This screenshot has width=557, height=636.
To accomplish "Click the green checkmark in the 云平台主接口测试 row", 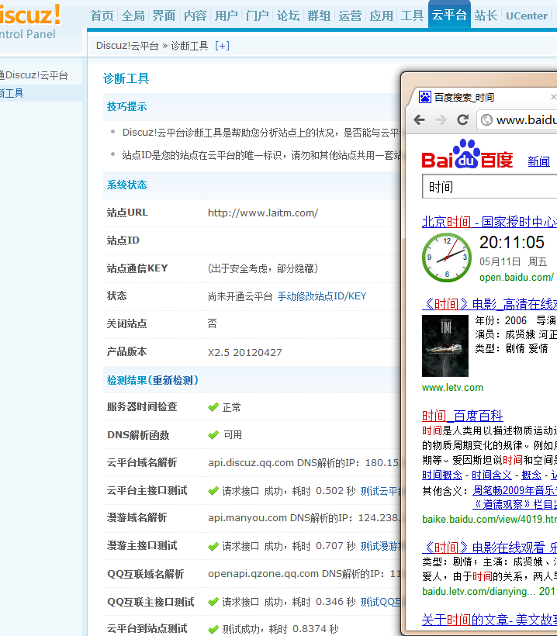I will coord(213,491).
